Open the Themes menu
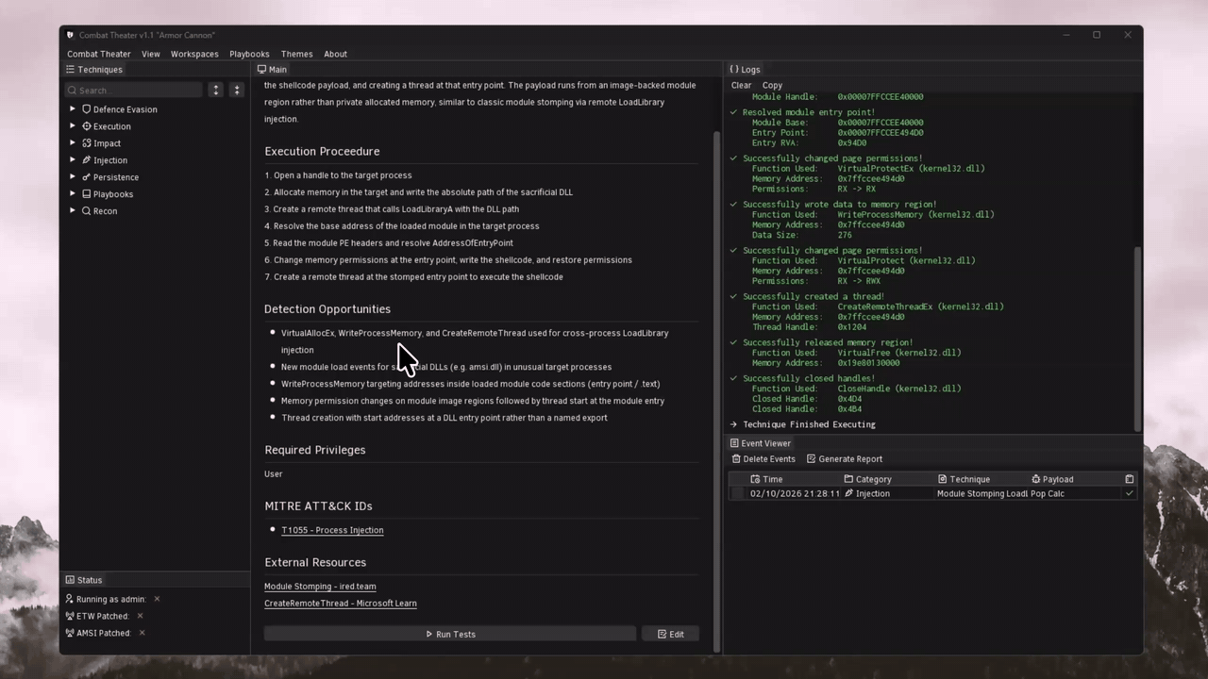1208x679 pixels. click(296, 54)
